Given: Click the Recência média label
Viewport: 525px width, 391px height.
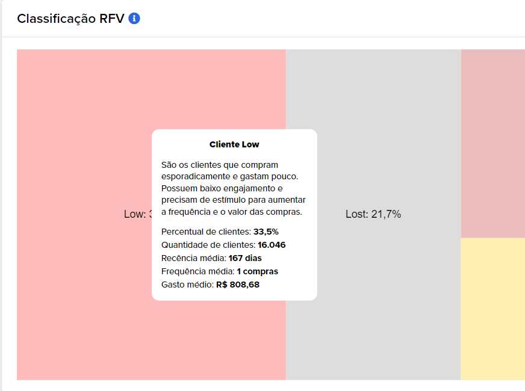Looking at the screenshot, I should click(193, 258).
